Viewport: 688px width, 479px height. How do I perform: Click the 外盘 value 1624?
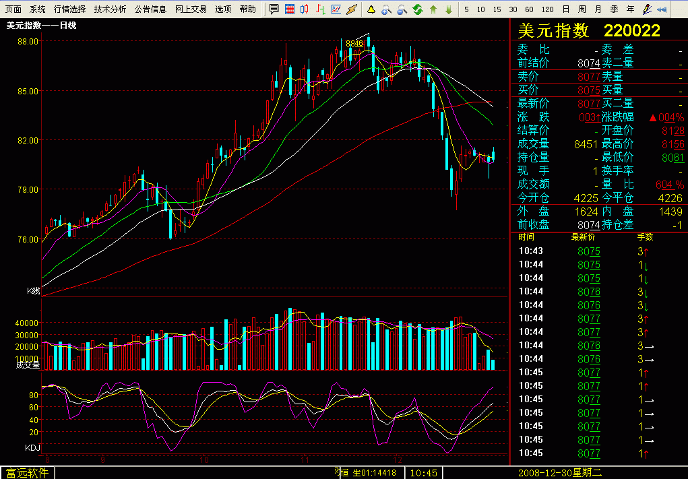pos(586,212)
